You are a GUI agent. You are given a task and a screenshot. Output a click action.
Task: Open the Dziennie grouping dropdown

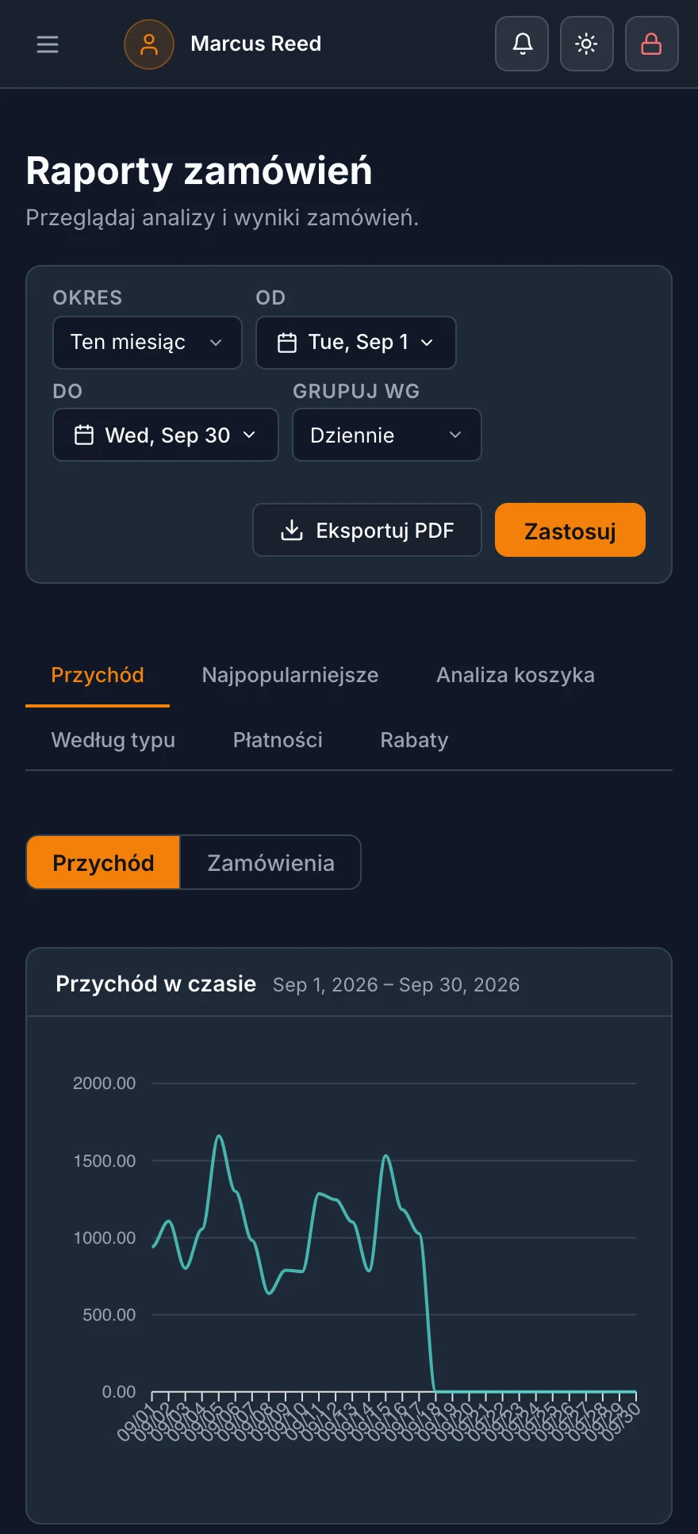pos(387,435)
